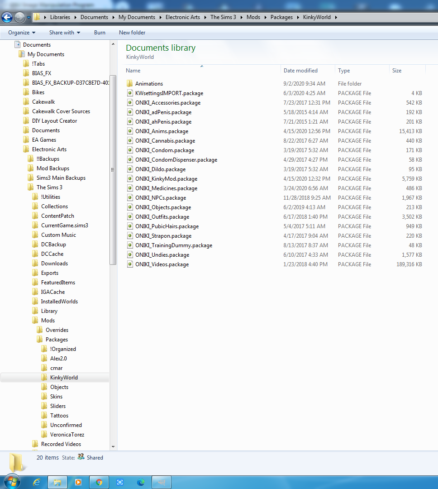438x489 pixels.
Task: Select the KWsettingsIMPORT.package file icon
Action: pyautogui.click(x=130, y=93)
